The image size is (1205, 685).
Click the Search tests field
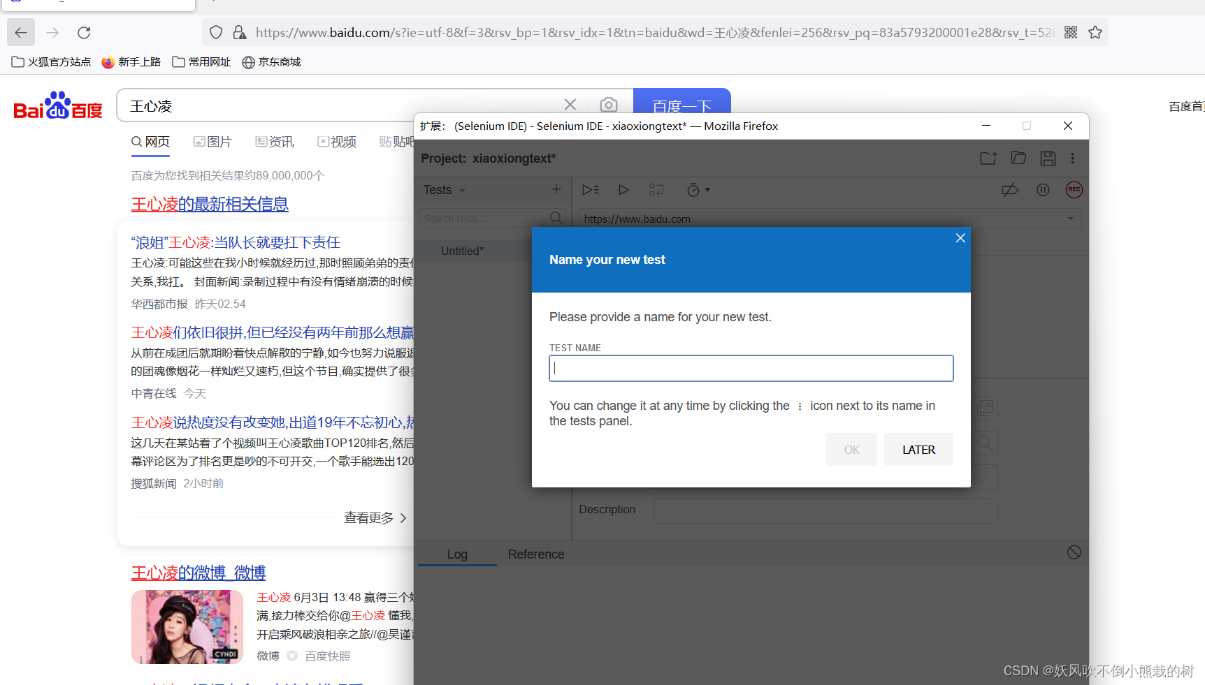point(493,219)
